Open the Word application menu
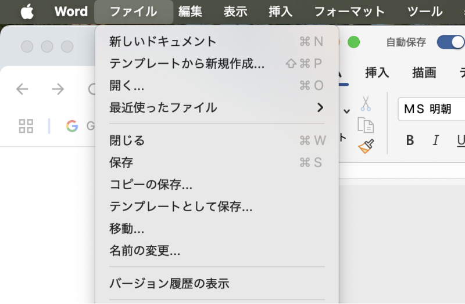Viewport: 465px width, 304px height. pyautogui.click(x=71, y=12)
